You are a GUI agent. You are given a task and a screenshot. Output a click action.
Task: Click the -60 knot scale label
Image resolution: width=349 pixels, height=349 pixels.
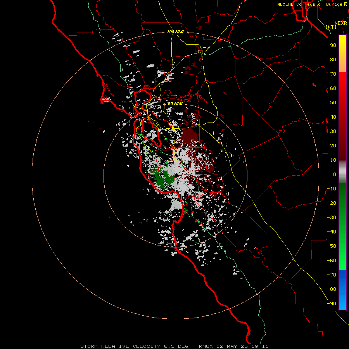332,261
